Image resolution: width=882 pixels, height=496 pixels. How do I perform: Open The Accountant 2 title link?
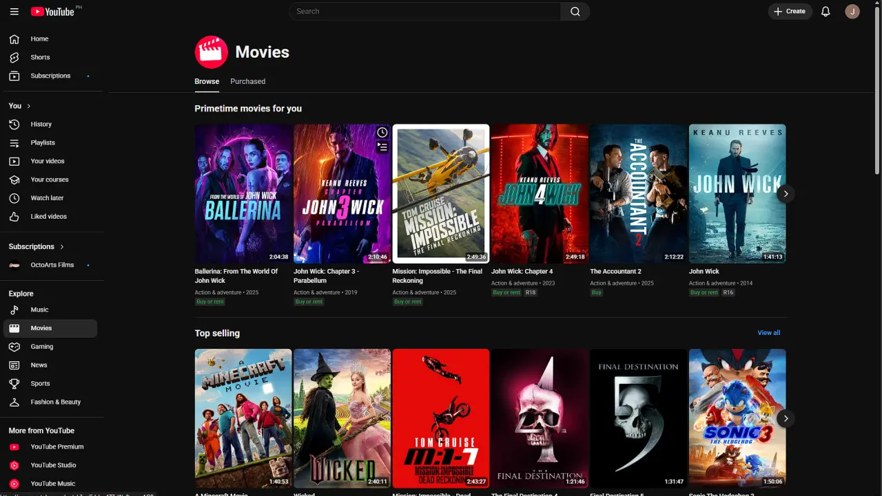[615, 272]
